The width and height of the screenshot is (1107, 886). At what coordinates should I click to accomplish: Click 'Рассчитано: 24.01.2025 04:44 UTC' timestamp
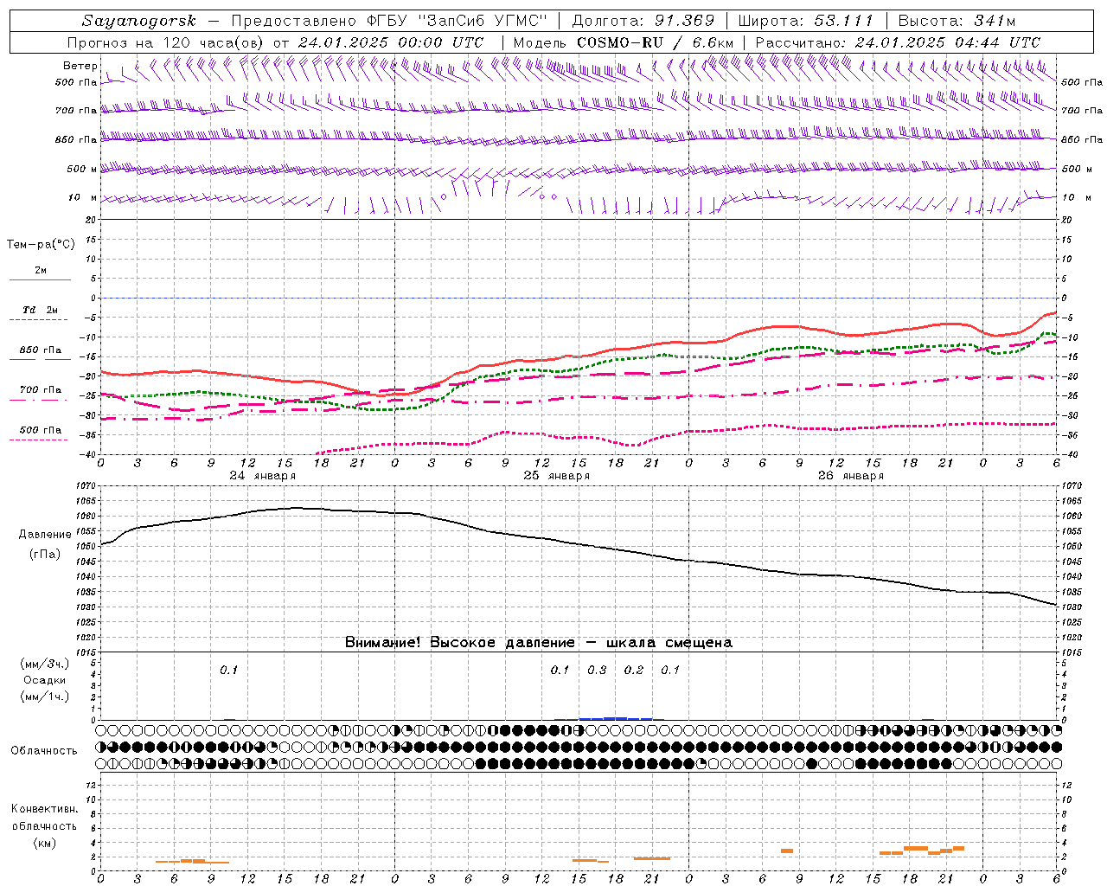tap(898, 42)
